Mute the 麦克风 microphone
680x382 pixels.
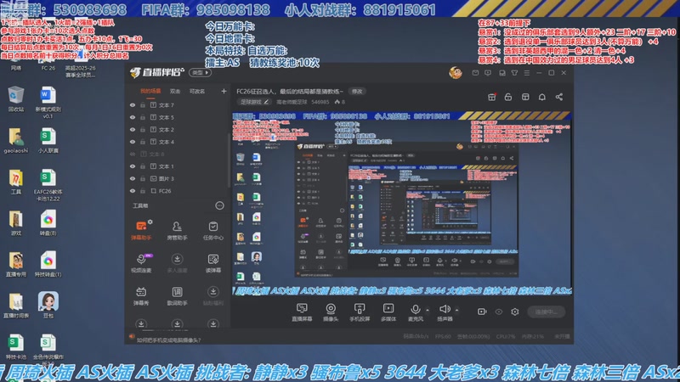click(x=415, y=312)
